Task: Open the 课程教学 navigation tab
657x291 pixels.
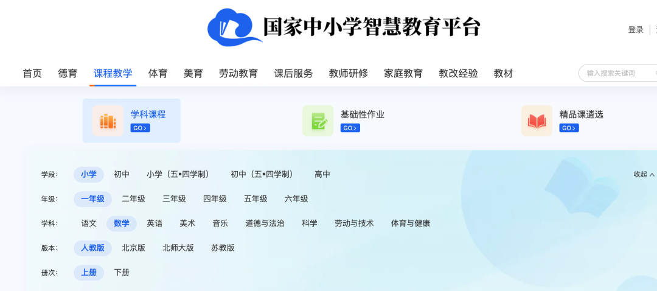Action: pos(113,74)
